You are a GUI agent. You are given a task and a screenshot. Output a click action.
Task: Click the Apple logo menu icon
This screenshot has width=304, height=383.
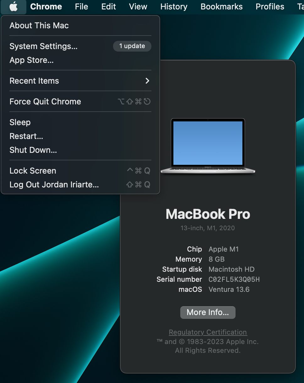point(13,7)
